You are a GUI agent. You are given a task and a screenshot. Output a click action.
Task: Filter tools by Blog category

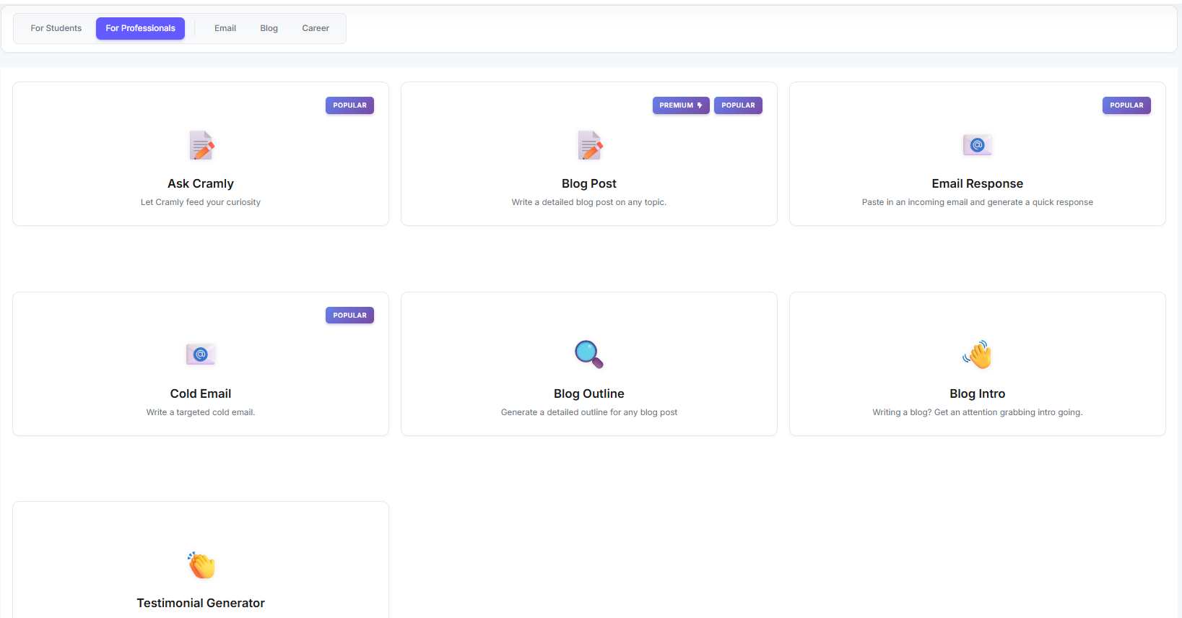(269, 28)
